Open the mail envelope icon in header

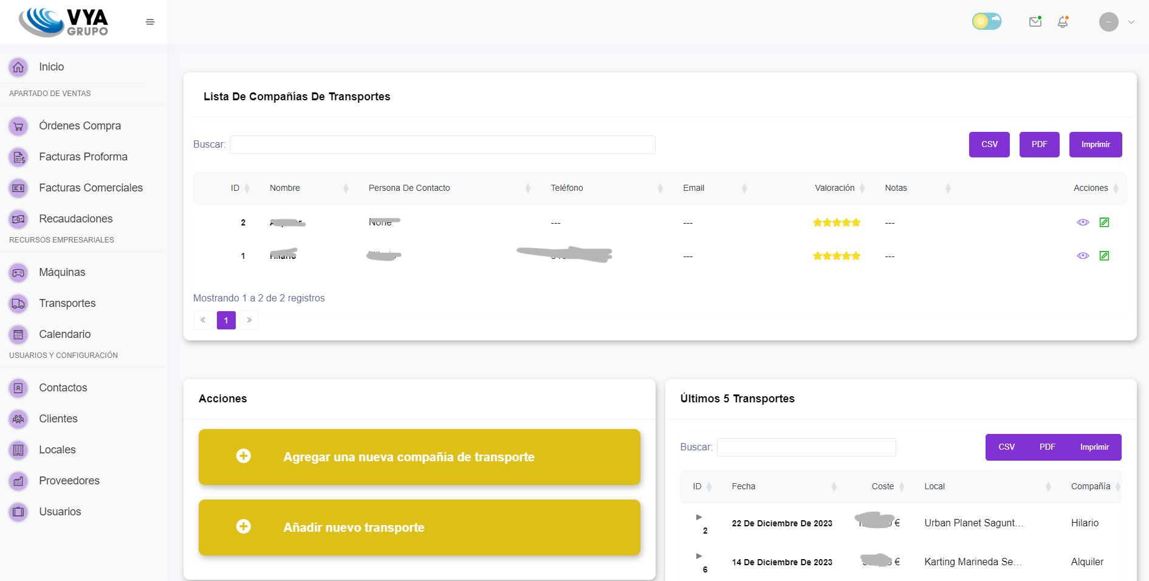(x=1035, y=22)
